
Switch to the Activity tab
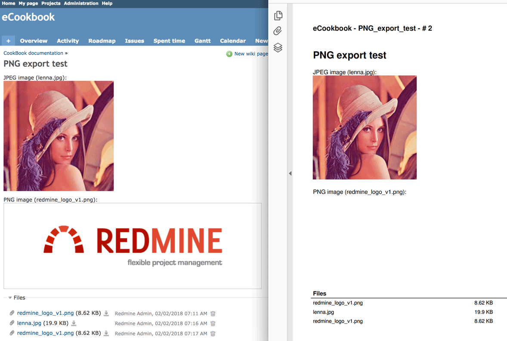pyautogui.click(x=68, y=41)
